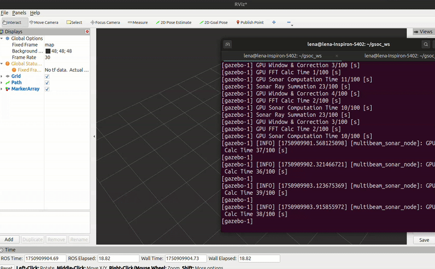Viewport: 435px width, 269px height.
Task: Expand the Grid display properties
Action: [2, 76]
